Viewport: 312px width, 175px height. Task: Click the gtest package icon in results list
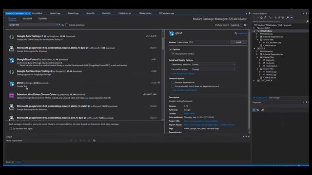12,84
